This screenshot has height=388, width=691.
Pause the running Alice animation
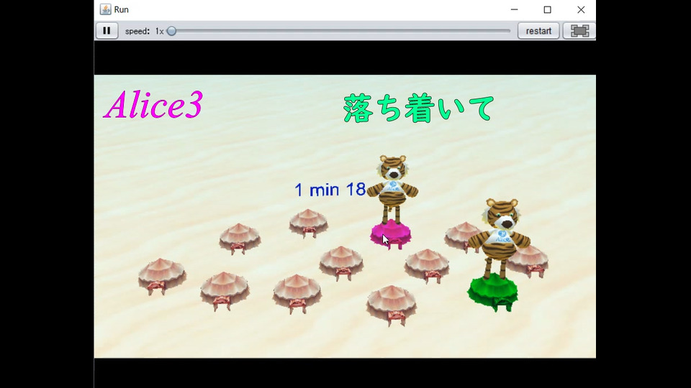pos(107,31)
